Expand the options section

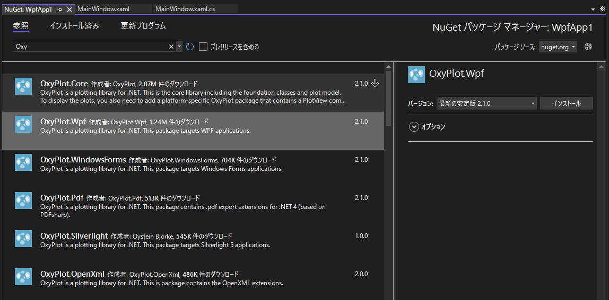coord(414,127)
